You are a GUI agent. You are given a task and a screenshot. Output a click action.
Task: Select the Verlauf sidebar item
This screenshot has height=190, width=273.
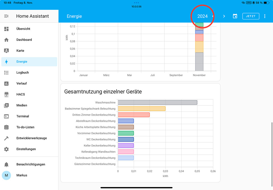tap(29, 83)
